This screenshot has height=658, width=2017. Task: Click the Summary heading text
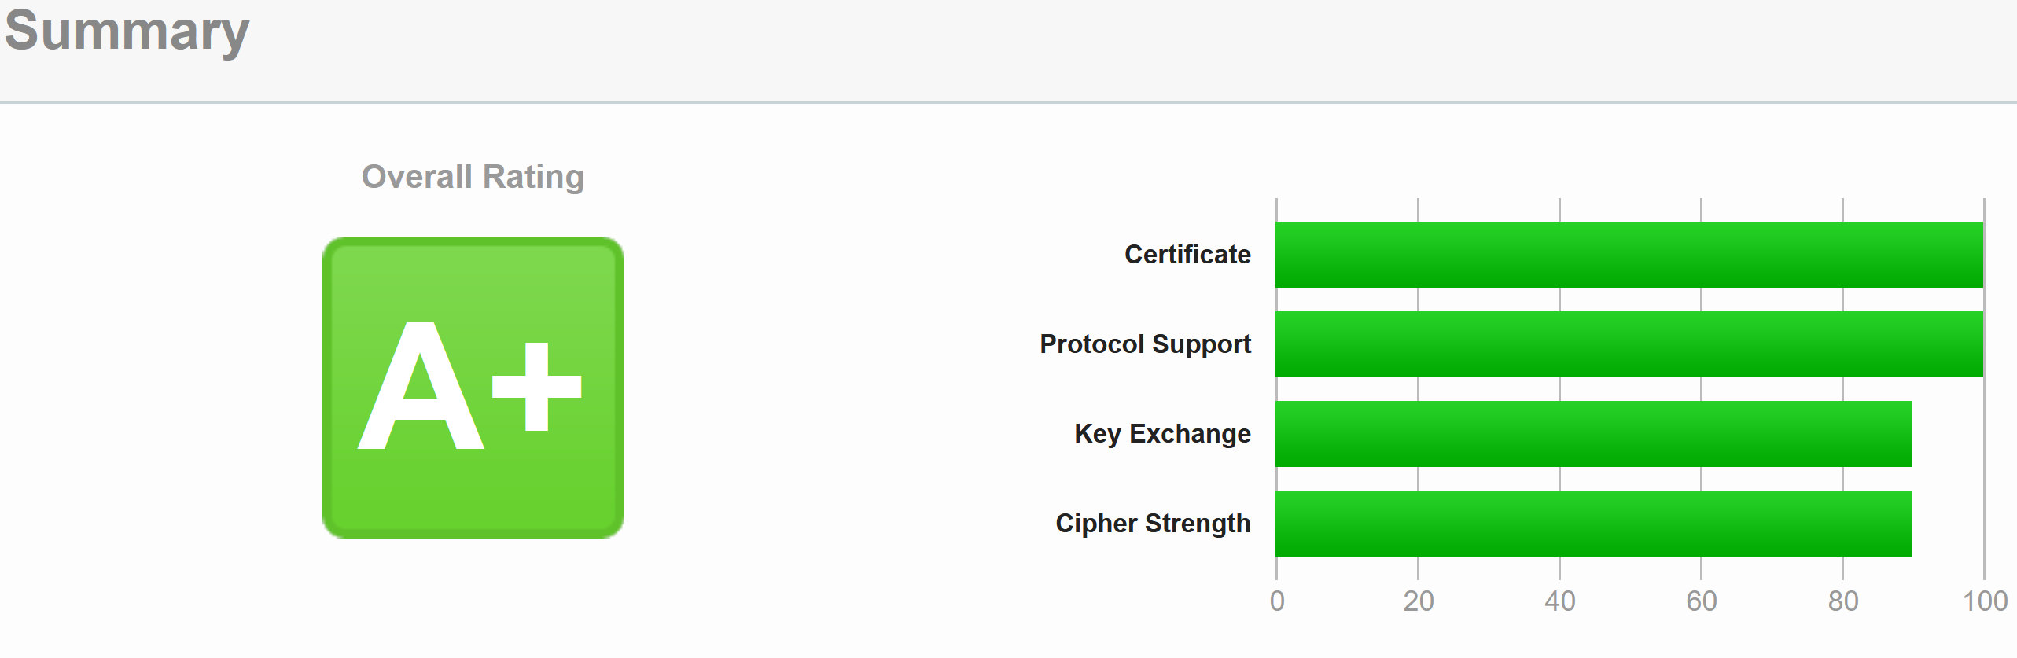[x=127, y=31]
